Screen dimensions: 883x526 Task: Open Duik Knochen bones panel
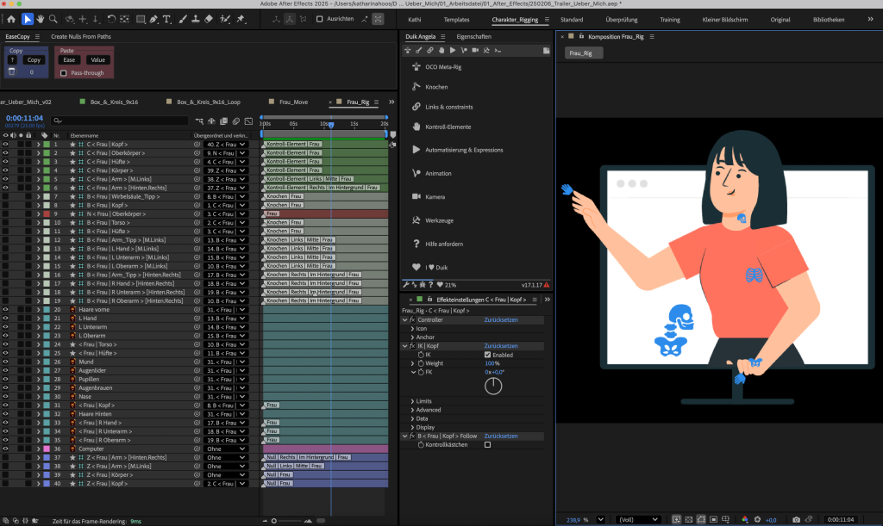[436, 86]
